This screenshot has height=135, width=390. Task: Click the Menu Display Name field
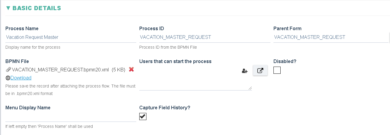coord(71,116)
